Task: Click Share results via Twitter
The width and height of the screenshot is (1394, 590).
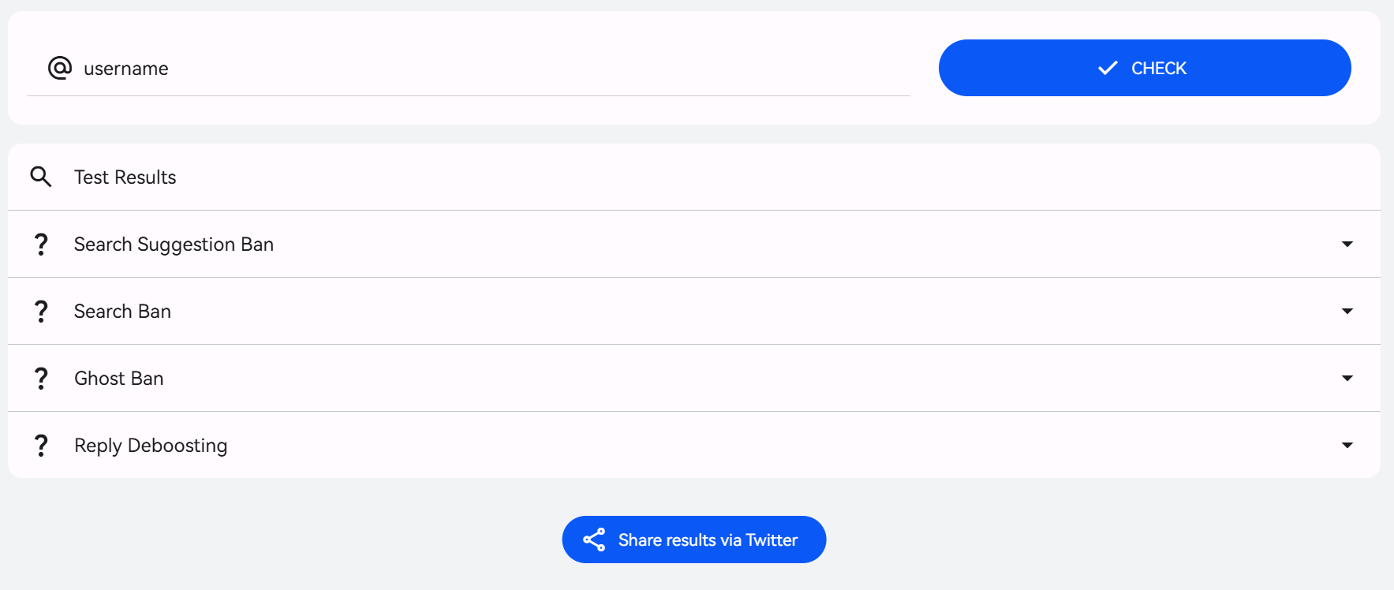Action: [x=693, y=540]
